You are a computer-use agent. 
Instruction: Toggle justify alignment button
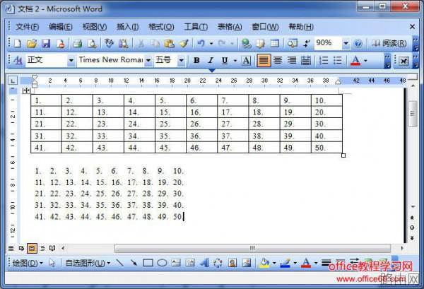[264, 60]
